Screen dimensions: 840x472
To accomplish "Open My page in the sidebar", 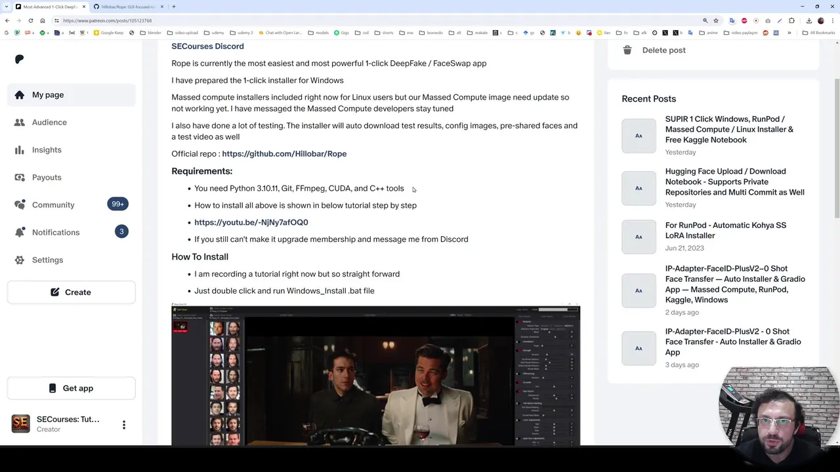I will (71, 94).
